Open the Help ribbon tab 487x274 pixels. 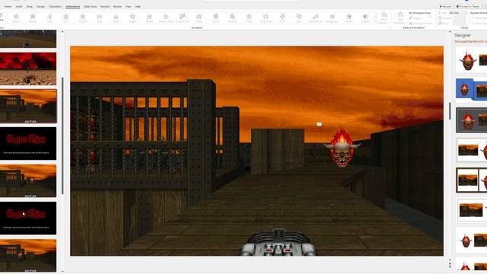click(x=138, y=7)
